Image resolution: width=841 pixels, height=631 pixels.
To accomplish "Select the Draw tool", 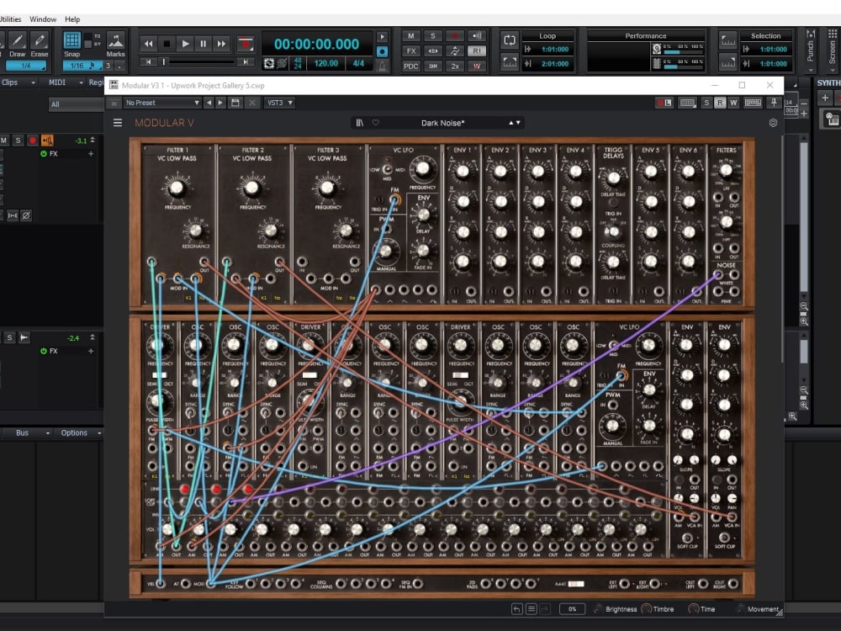I will click(x=17, y=41).
